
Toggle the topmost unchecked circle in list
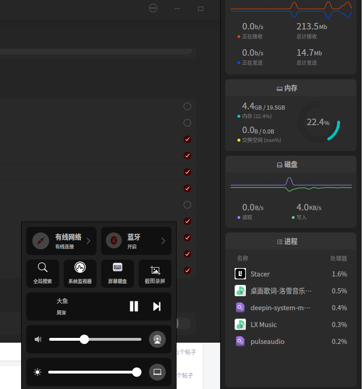pos(187,106)
